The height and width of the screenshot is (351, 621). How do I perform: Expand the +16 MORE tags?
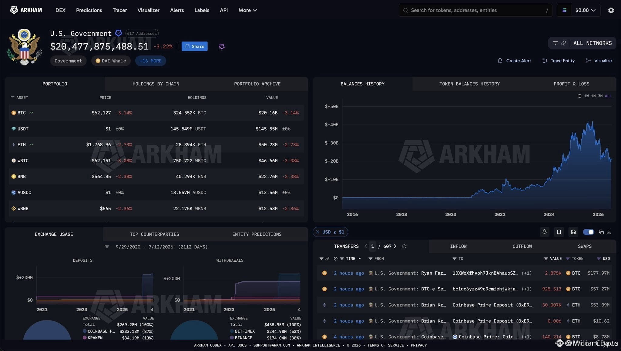click(150, 61)
